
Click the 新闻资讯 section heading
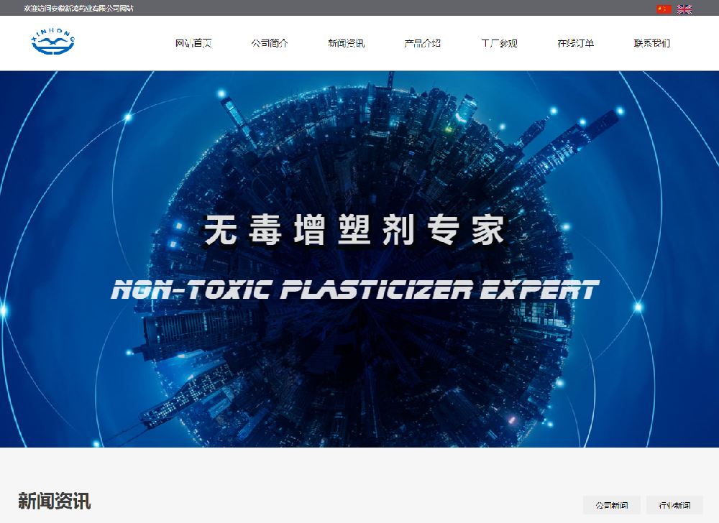pyautogui.click(x=55, y=501)
